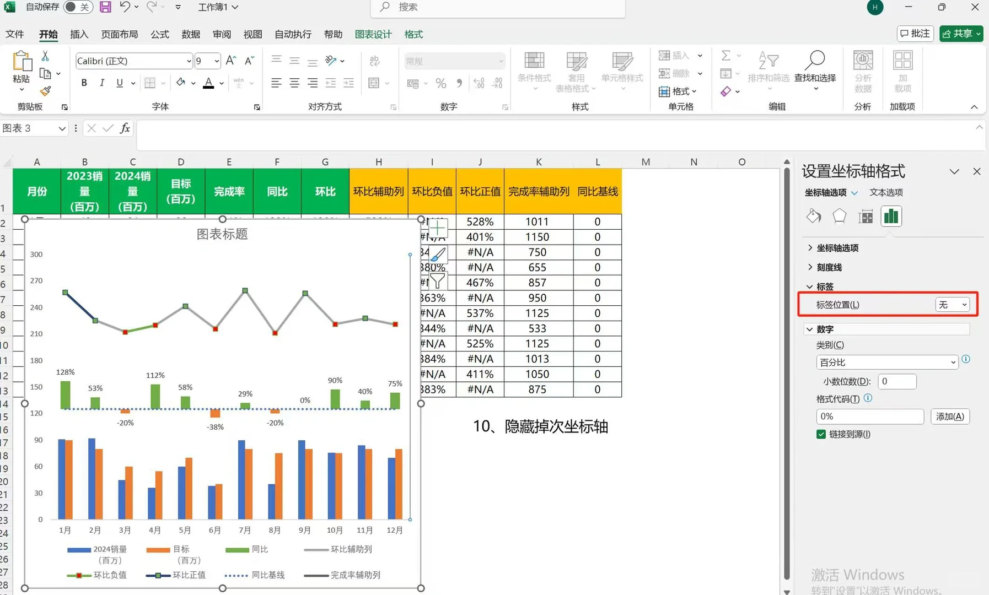Open the 坐标轴选项 dropdown arrow in pane header
989x595 pixels.
[854, 193]
